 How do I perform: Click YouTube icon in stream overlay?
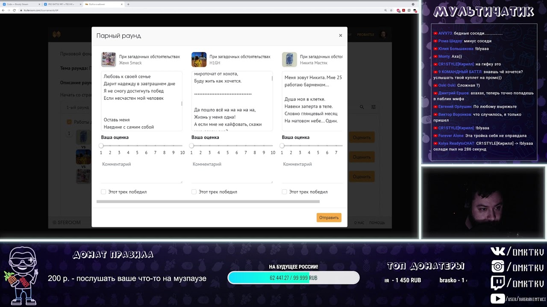coord(497,299)
